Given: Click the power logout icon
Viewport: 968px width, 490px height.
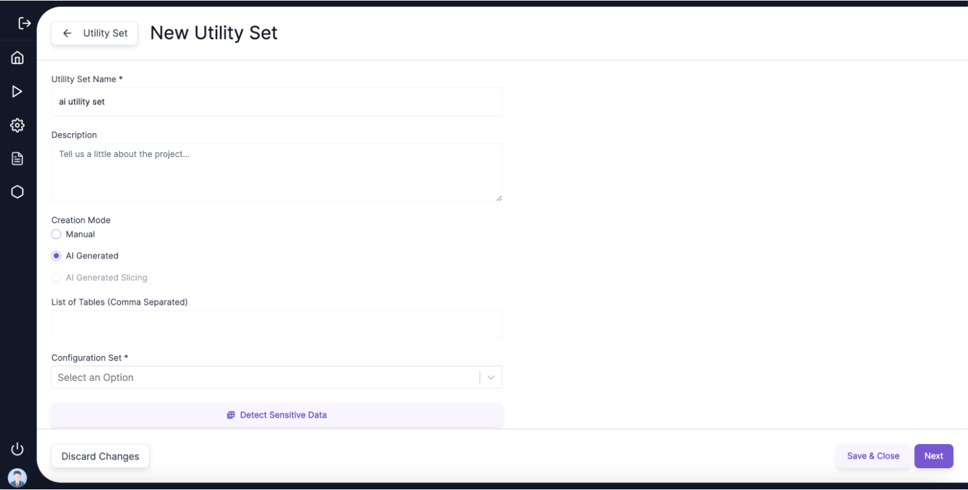Looking at the screenshot, I should point(17,448).
